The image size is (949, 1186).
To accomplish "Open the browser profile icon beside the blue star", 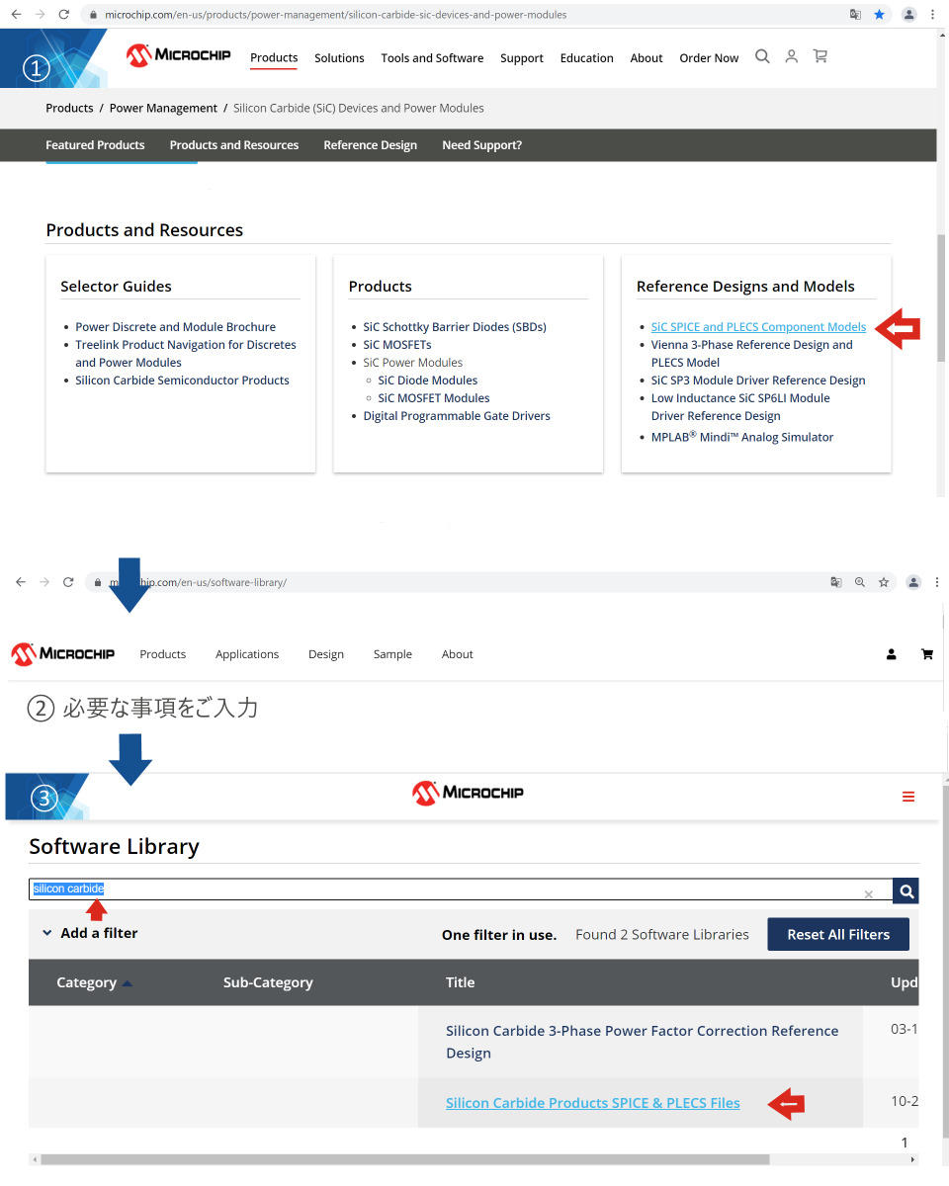I will coord(908,15).
